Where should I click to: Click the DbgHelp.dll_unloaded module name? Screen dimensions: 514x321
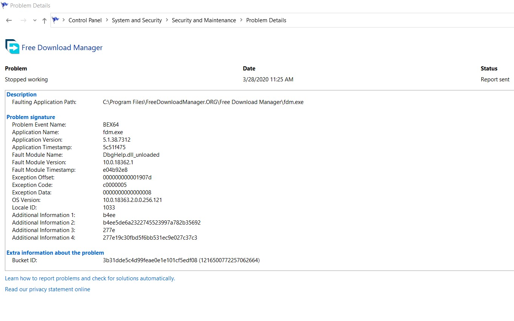131,155
